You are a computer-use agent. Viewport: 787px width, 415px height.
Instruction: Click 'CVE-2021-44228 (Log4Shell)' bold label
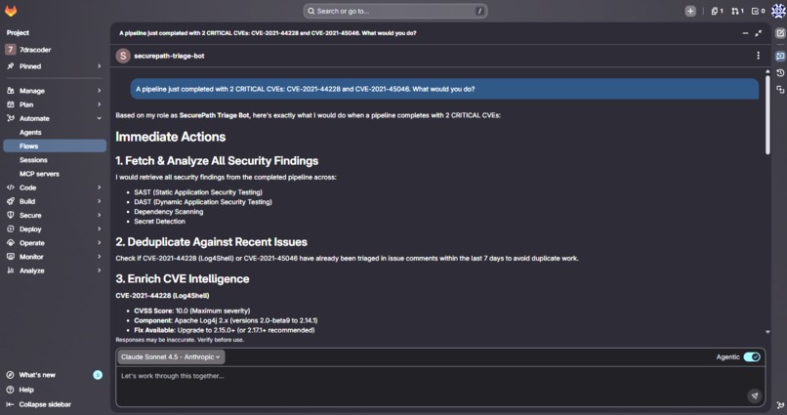tap(162, 296)
